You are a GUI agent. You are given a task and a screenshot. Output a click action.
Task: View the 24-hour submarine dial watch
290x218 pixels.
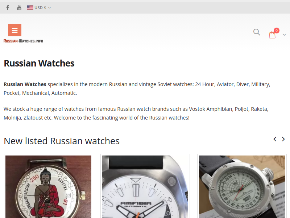(x=242, y=187)
